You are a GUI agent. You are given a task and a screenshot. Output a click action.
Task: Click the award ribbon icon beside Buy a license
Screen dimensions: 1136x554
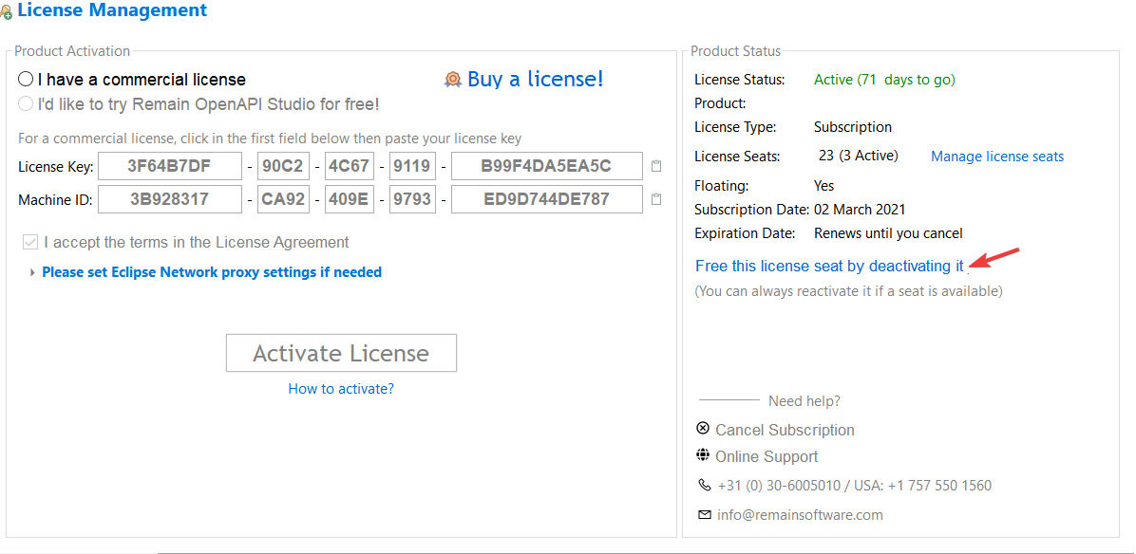tap(453, 80)
